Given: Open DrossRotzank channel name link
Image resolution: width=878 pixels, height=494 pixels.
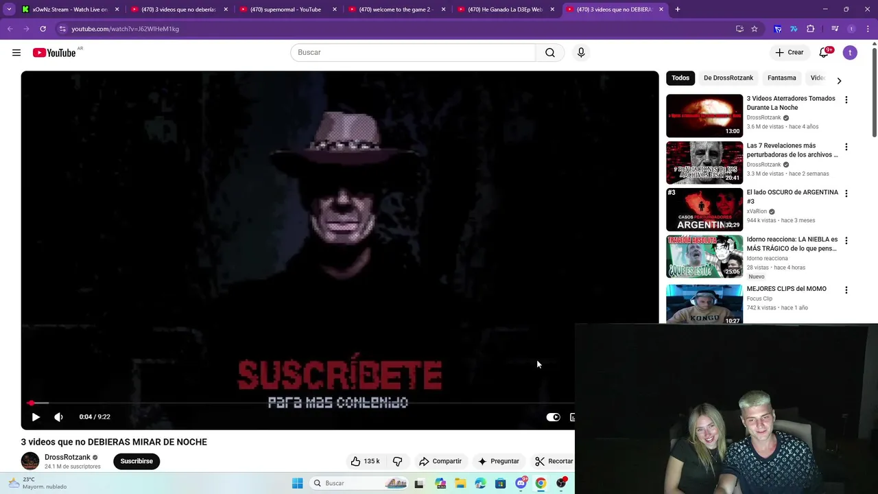Looking at the screenshot, I should point(67,457).
